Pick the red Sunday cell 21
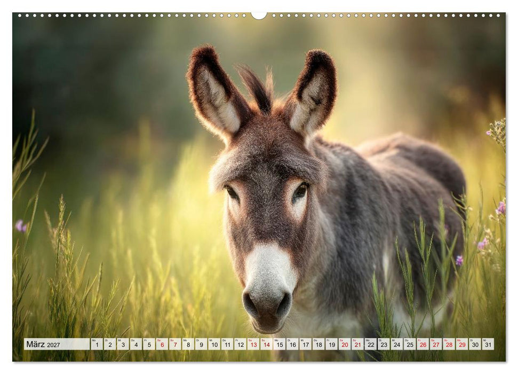This screenshot has width=518, height=374. (358, 344)
